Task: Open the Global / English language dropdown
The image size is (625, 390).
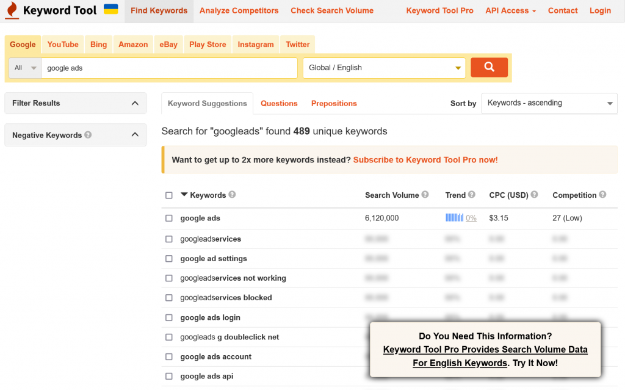Action: click(x=385, y=68)
